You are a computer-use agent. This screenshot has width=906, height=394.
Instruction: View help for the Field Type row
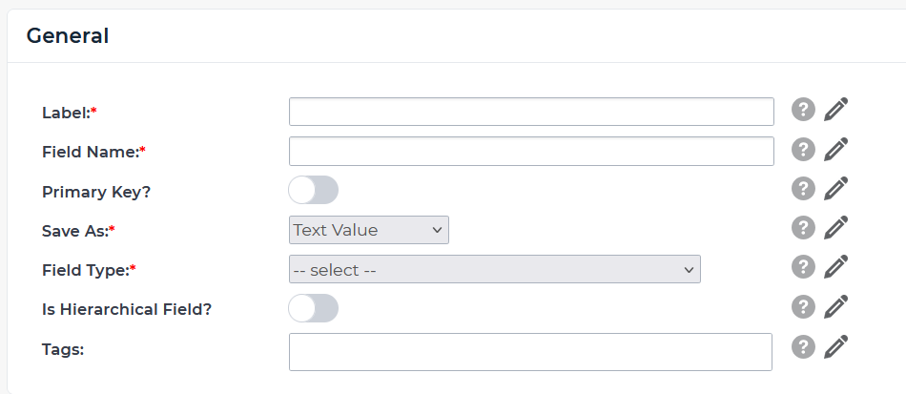point(803,267)
